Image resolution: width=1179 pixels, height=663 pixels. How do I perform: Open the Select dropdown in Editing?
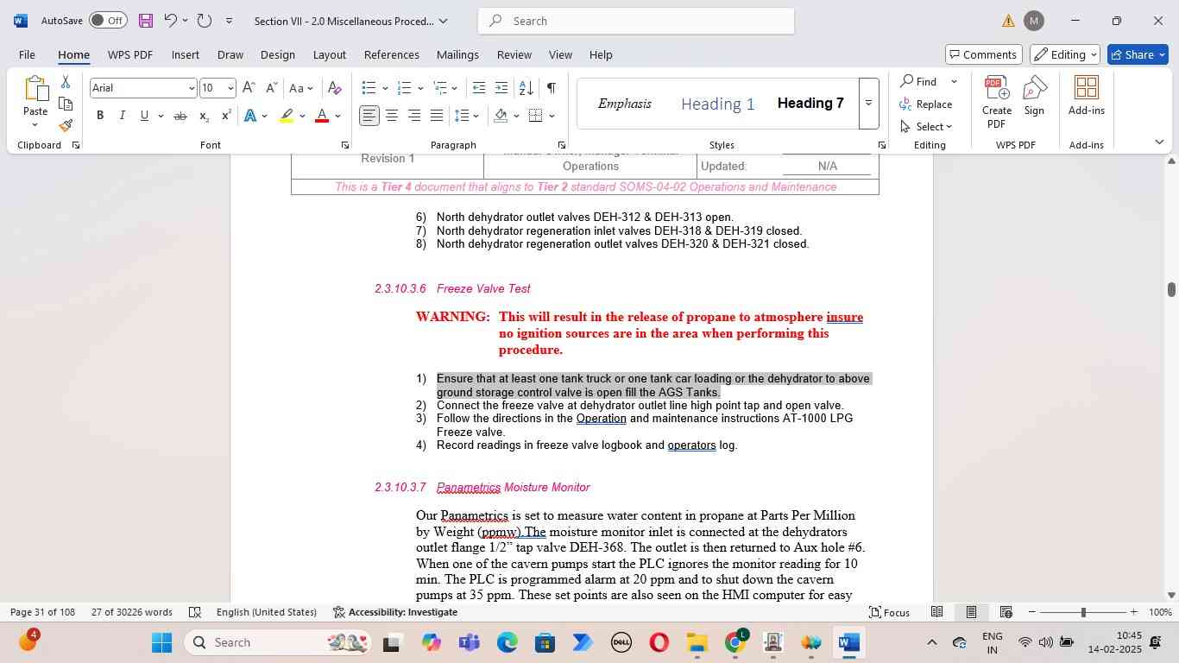coord(926,126)
